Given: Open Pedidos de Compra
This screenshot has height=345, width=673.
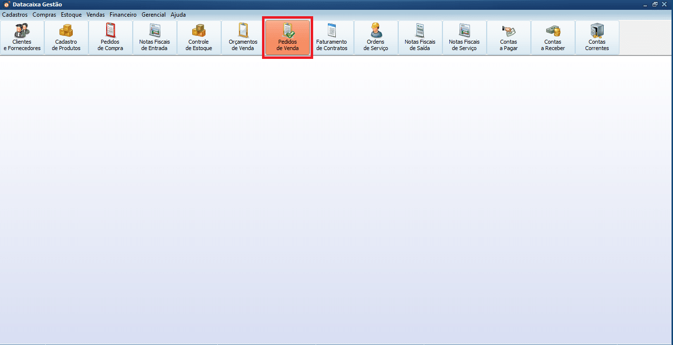Looking at the screenshot, I should [x=111, y=38].
